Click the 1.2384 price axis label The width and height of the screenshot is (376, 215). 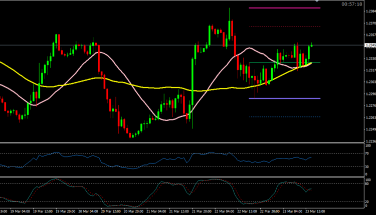click(369, 11)
